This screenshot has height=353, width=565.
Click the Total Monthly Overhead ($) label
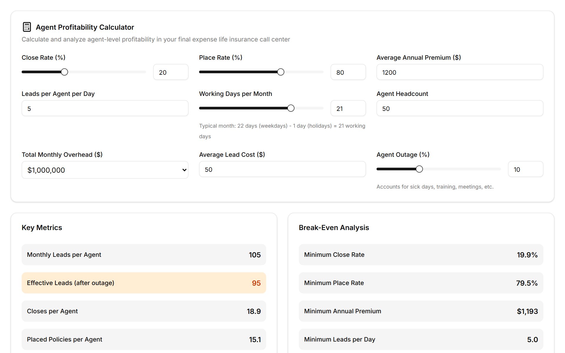[x=62, y=155]
